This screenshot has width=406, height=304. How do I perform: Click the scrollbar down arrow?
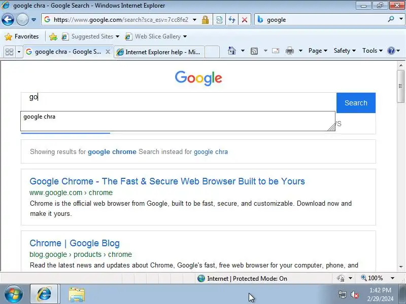[x=400, y=267]
